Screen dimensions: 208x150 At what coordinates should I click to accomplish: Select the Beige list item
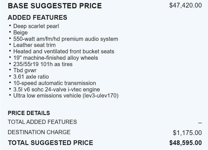tap(20, 32)
